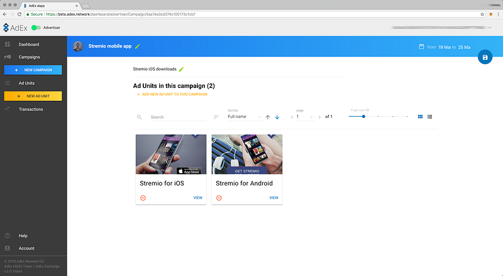Open the page number dropdown
This screenshot has height=276, width=503.
coord(305,117)
